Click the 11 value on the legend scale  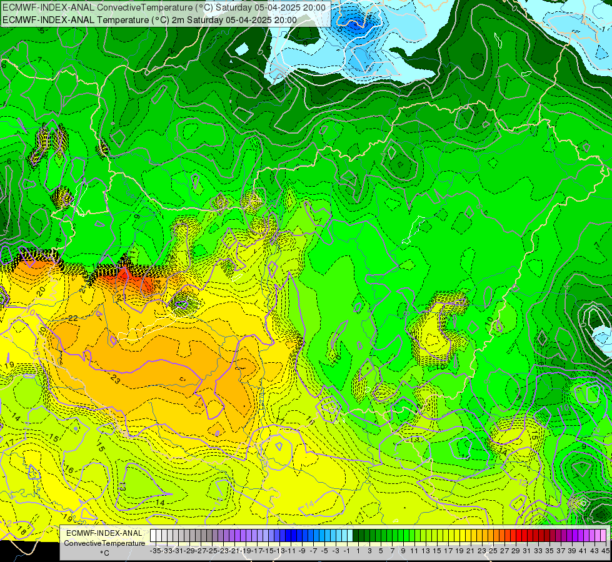pos(414,551)
